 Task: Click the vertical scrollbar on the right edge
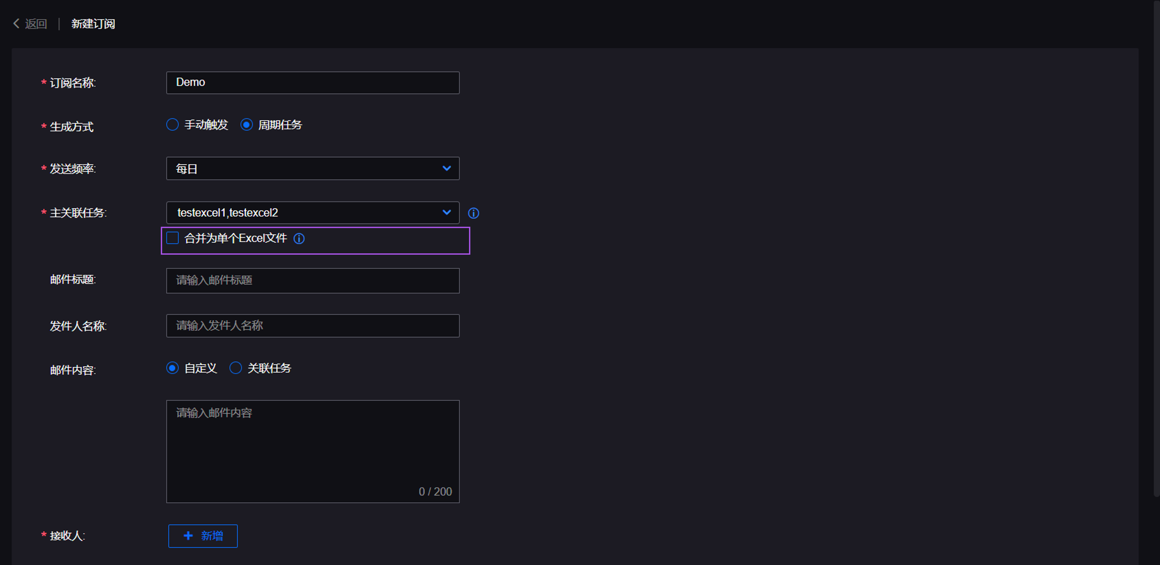(1156, 248)
